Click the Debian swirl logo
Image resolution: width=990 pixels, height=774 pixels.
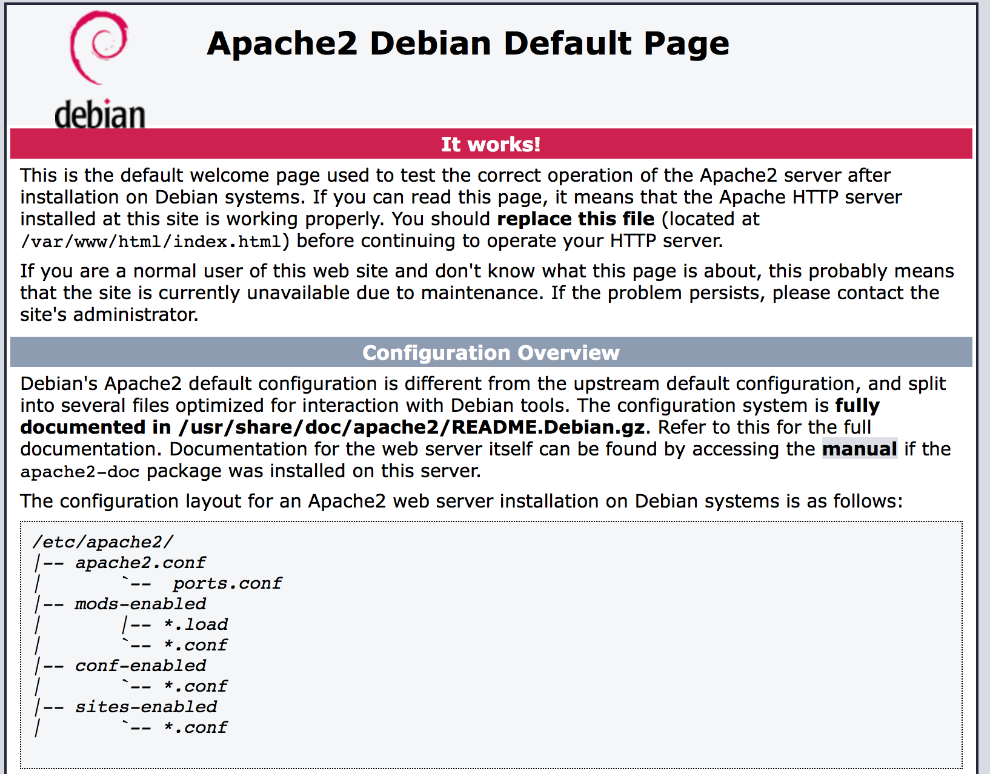pos(100,48)
